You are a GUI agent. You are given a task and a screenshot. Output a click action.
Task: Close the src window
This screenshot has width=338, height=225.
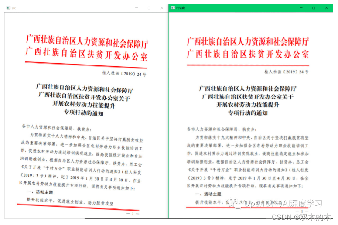click(162, 8)
